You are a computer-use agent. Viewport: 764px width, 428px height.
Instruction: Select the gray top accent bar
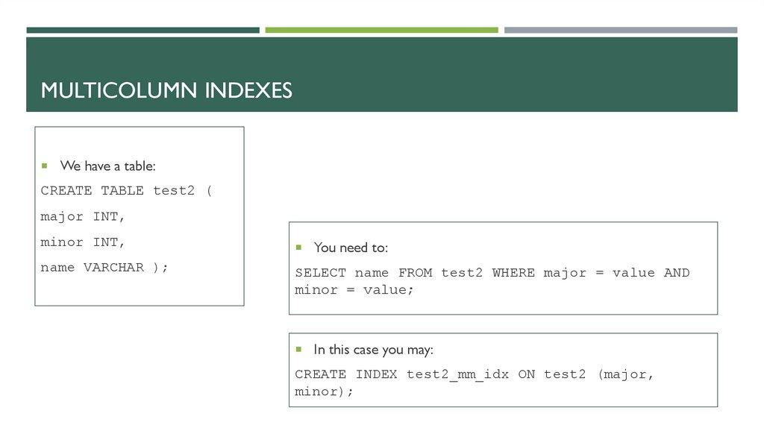[620, 31]
